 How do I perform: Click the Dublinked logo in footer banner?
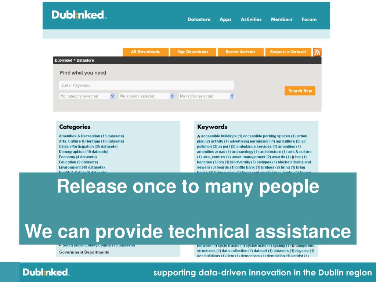[x=46, y=272]
